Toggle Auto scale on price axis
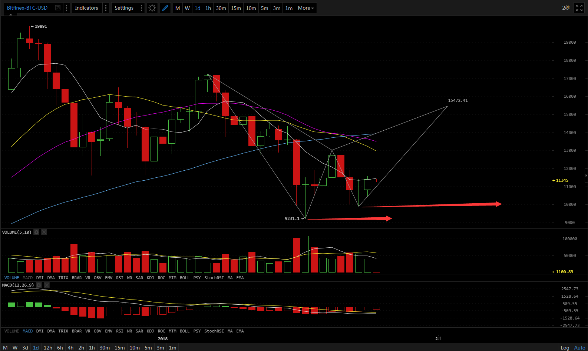Image resolution: width=588 pixels, height=351 pixels. coord(579,348)
